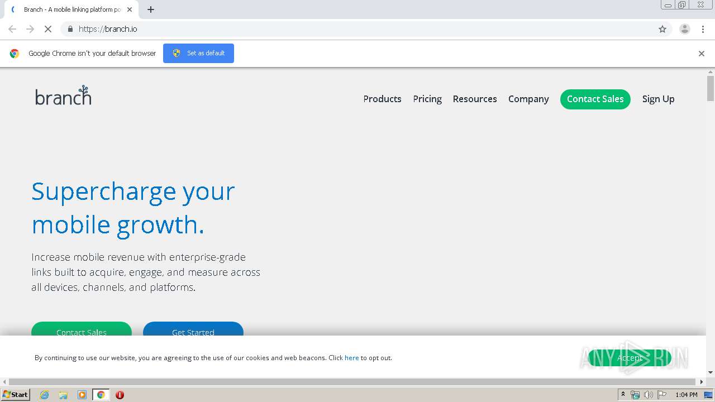The height and width of the screenshot is (402, 715).
Task: Dismiss the default browser notification bar
Action: click(702, 54)
